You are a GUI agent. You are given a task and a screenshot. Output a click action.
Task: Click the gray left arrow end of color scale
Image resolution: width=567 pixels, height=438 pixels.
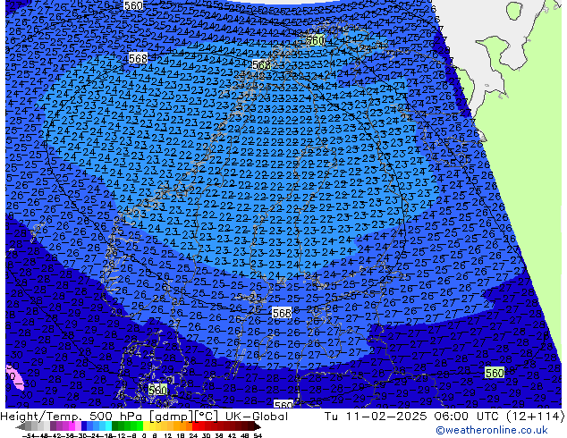tap(21, 427)
